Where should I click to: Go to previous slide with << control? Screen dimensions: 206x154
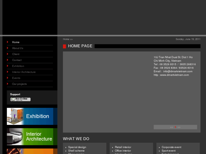coord(171,127)
